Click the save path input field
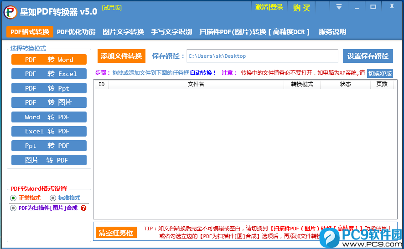The height and width of the screenshot is (249, 404). tap(262, 56)
